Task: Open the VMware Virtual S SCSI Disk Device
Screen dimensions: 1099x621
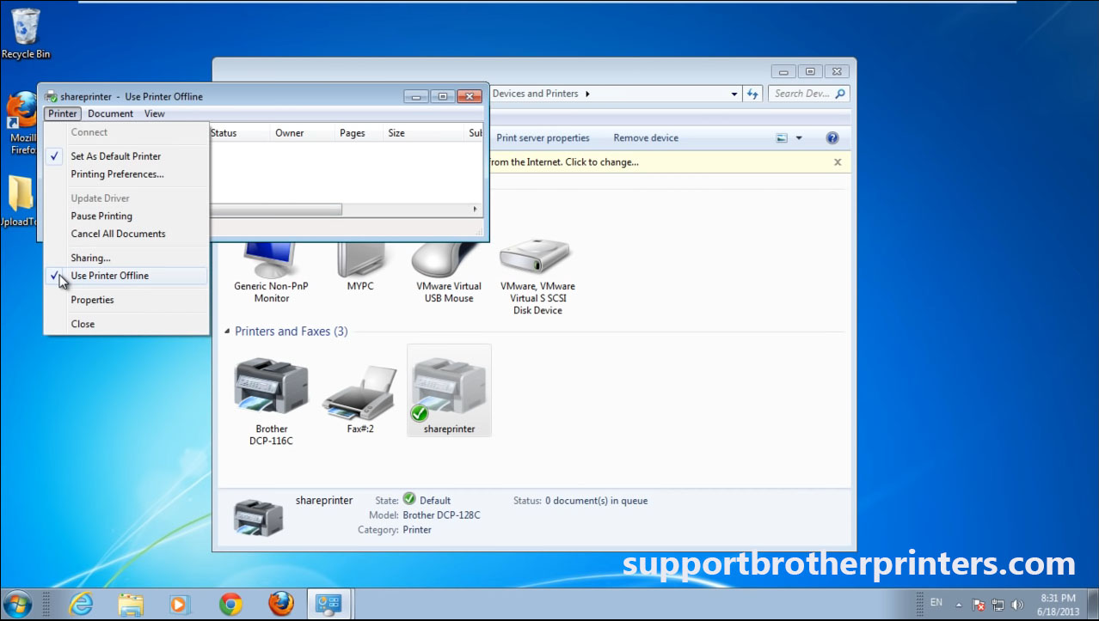Action: click(535, 258)
